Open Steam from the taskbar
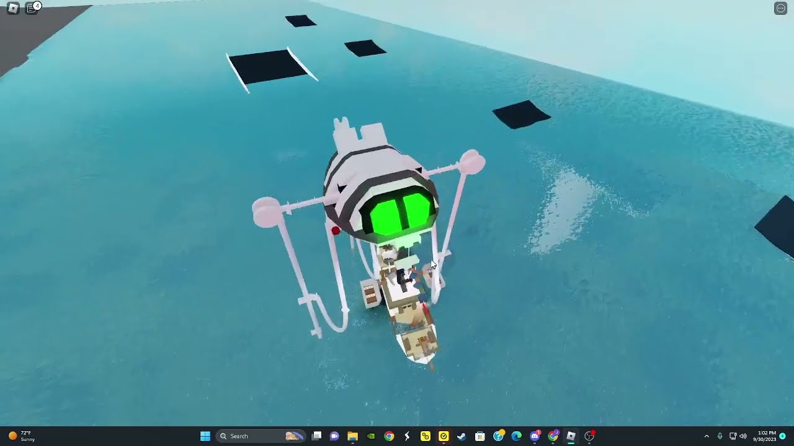Viewport: 794px width, 446px height. (x=462, y=436)
